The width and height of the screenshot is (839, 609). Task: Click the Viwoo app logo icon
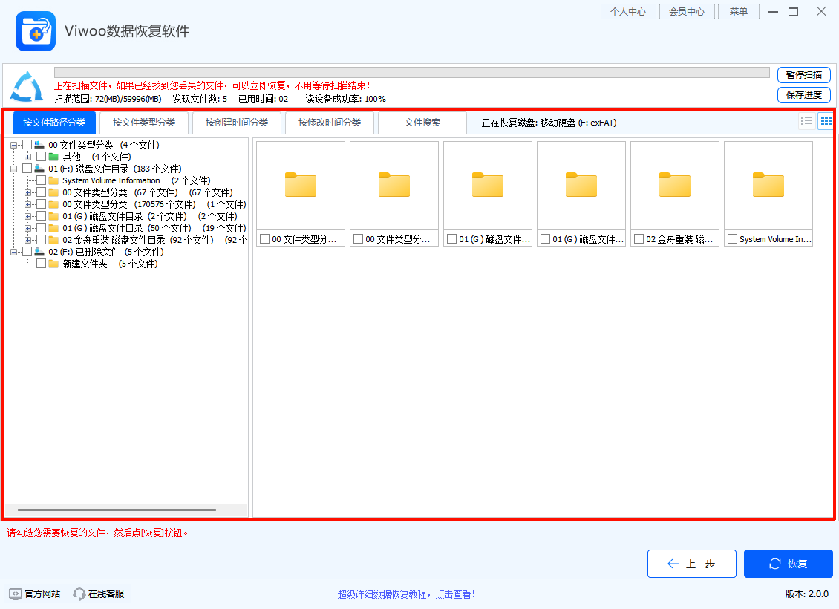point(35,30)
